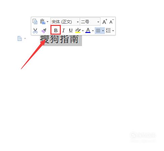164x151 pixels.
Task: Click the Cut scissors icon
Action: [x=35, y=31]
